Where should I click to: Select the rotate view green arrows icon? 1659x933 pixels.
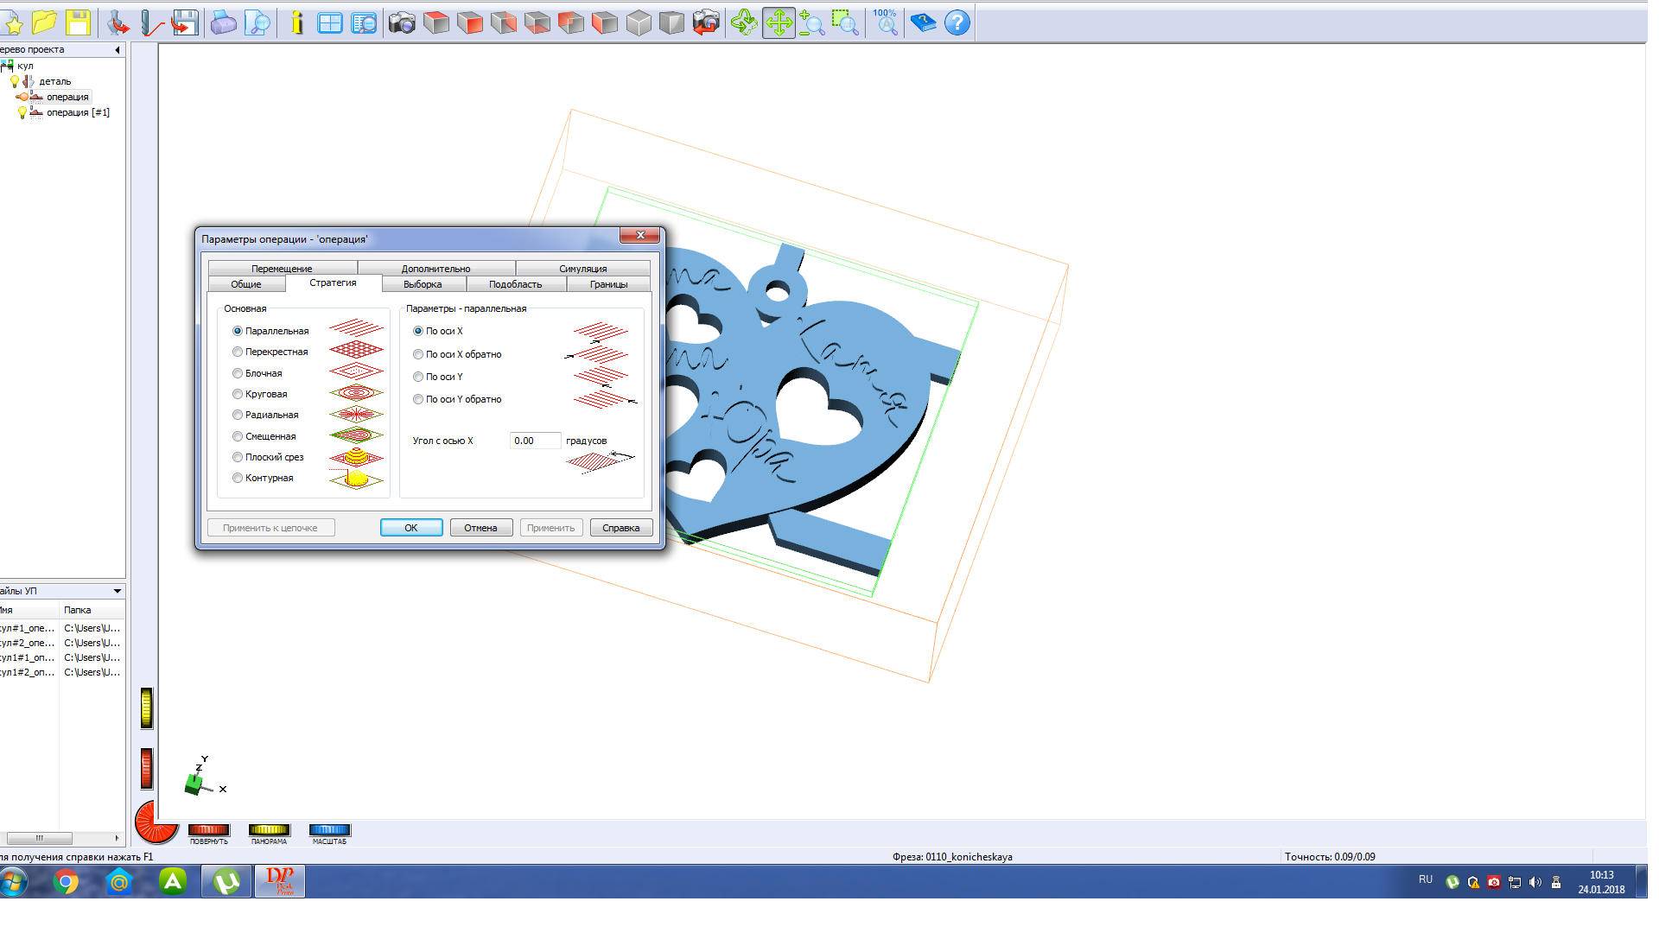[744, 22]
